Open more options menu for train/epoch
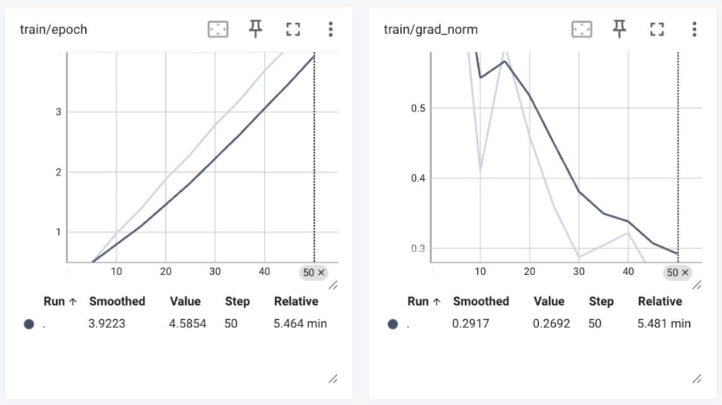 (330, 29)
